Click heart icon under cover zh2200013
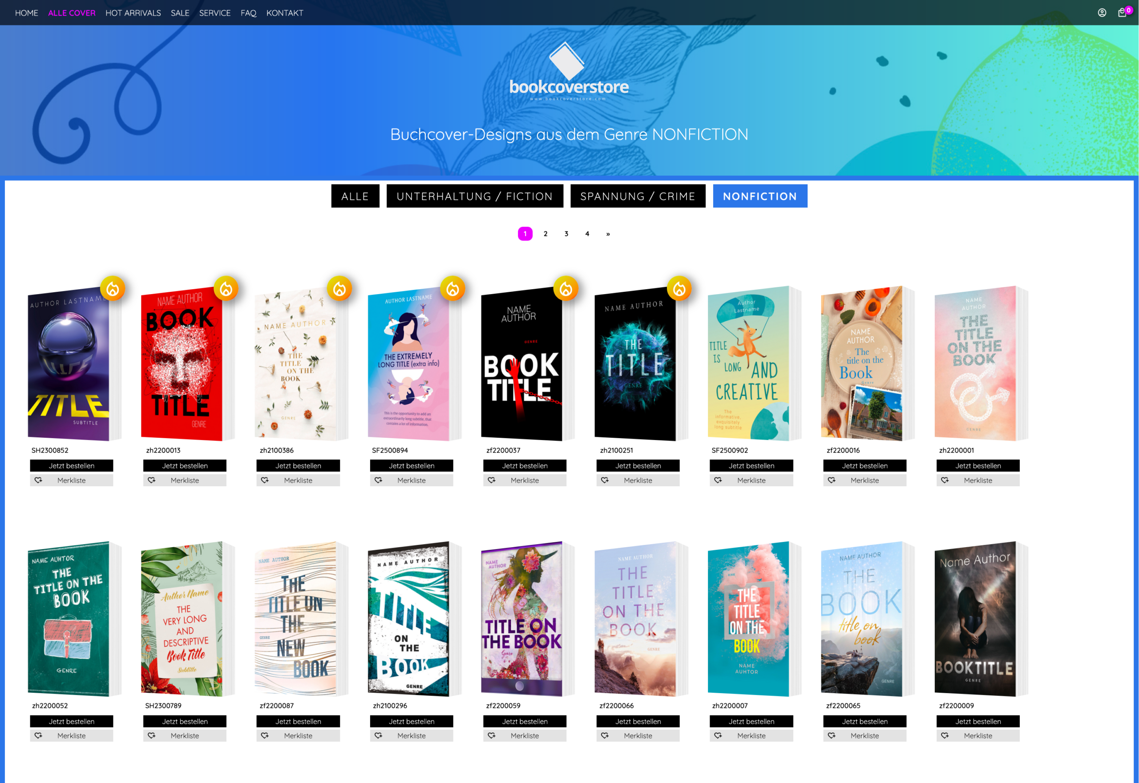 [152, 480]
